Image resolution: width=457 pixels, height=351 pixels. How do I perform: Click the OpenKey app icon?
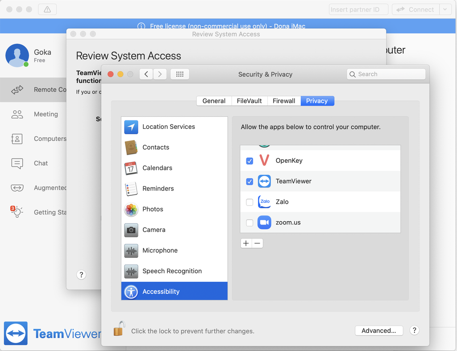click(x=264, y=161)
